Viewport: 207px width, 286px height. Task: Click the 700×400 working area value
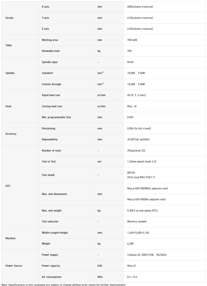pos(132,40)
